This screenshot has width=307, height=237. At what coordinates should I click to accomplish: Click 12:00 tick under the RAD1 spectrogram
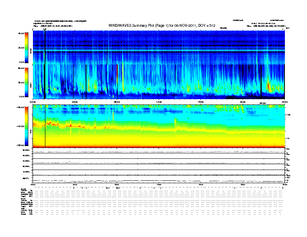[159, 102]
